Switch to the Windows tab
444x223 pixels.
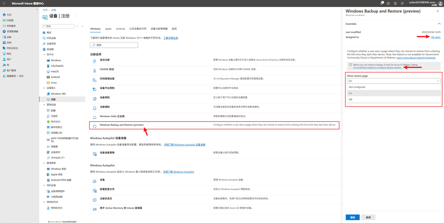[95, 29]
